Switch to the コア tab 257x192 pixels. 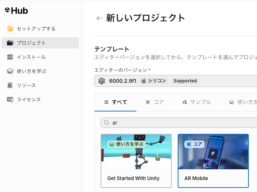pyautogui.click(x=155, y=102)
